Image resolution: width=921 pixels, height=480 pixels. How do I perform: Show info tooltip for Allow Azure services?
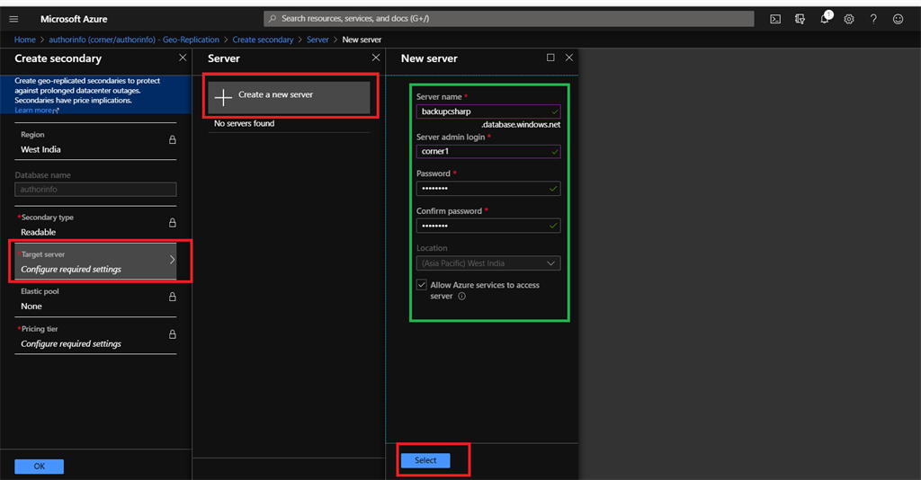pyautogui.click(x=461, y=297)
